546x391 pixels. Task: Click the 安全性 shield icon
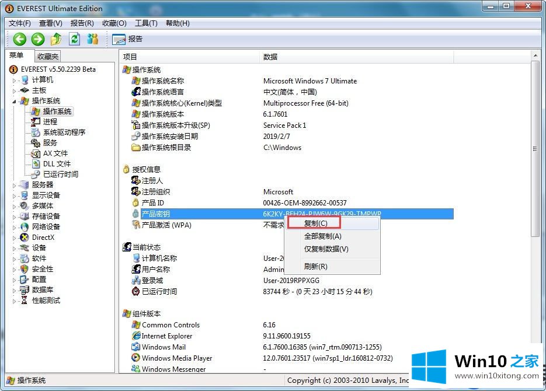pyautogui.click(x=25, y=269)
